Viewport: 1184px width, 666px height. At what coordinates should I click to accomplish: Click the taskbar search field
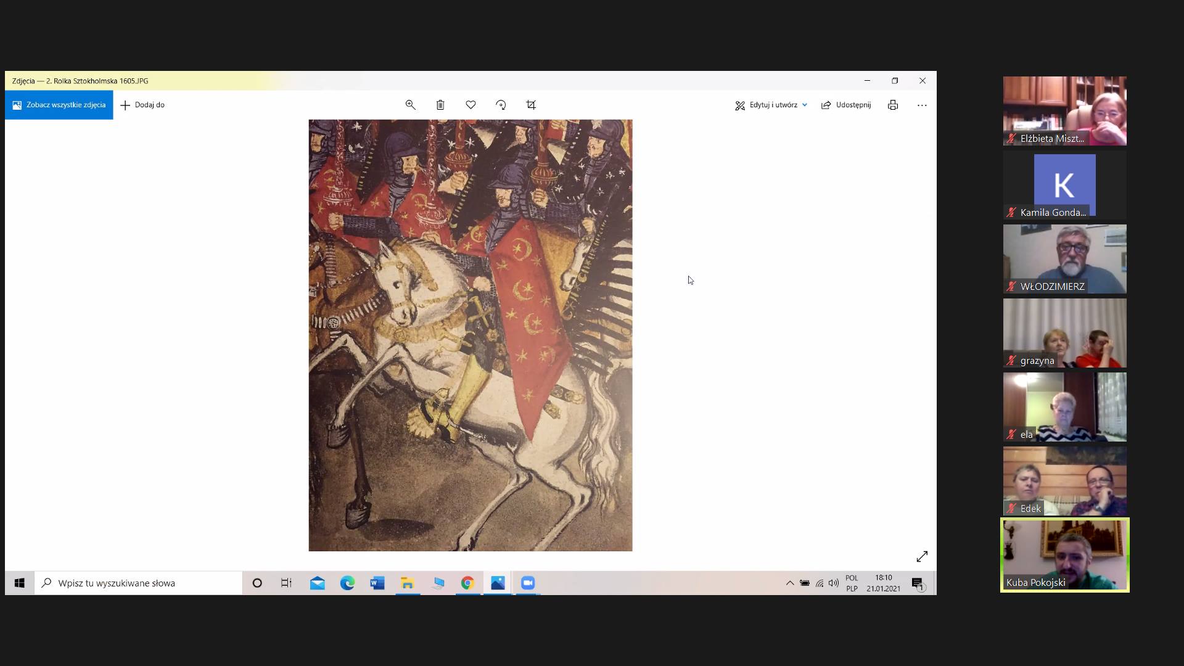pos(138,583)
